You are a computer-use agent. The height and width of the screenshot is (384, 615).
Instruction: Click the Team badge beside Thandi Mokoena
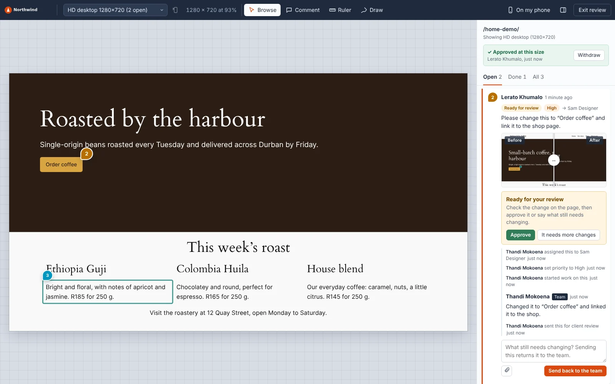pos(560,297)
